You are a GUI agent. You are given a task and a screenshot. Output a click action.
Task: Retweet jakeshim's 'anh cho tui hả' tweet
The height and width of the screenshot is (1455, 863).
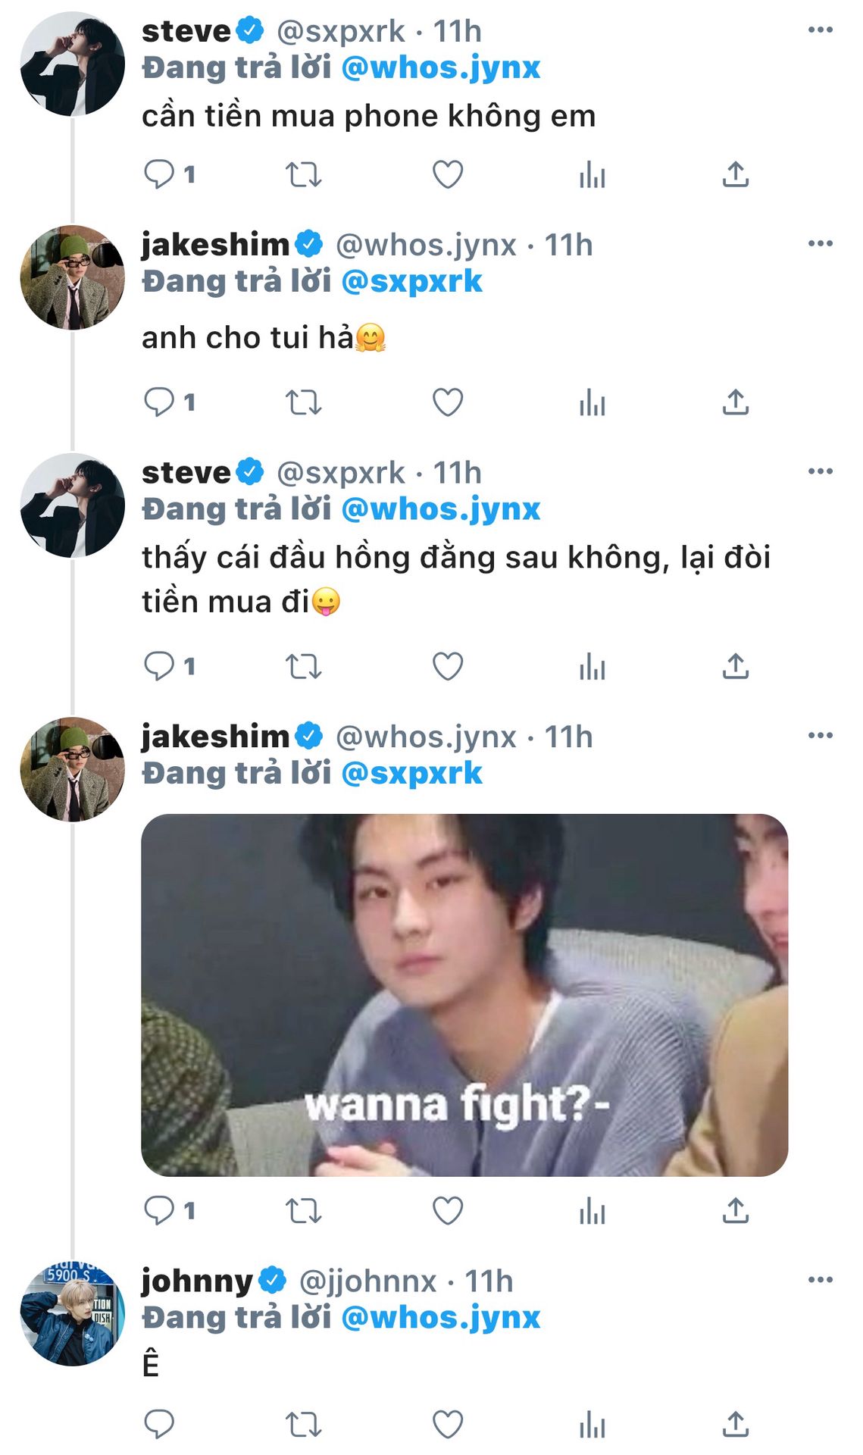click(303, 402)
